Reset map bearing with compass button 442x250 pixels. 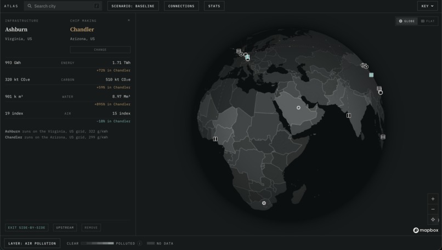click(x=433, y=219)
